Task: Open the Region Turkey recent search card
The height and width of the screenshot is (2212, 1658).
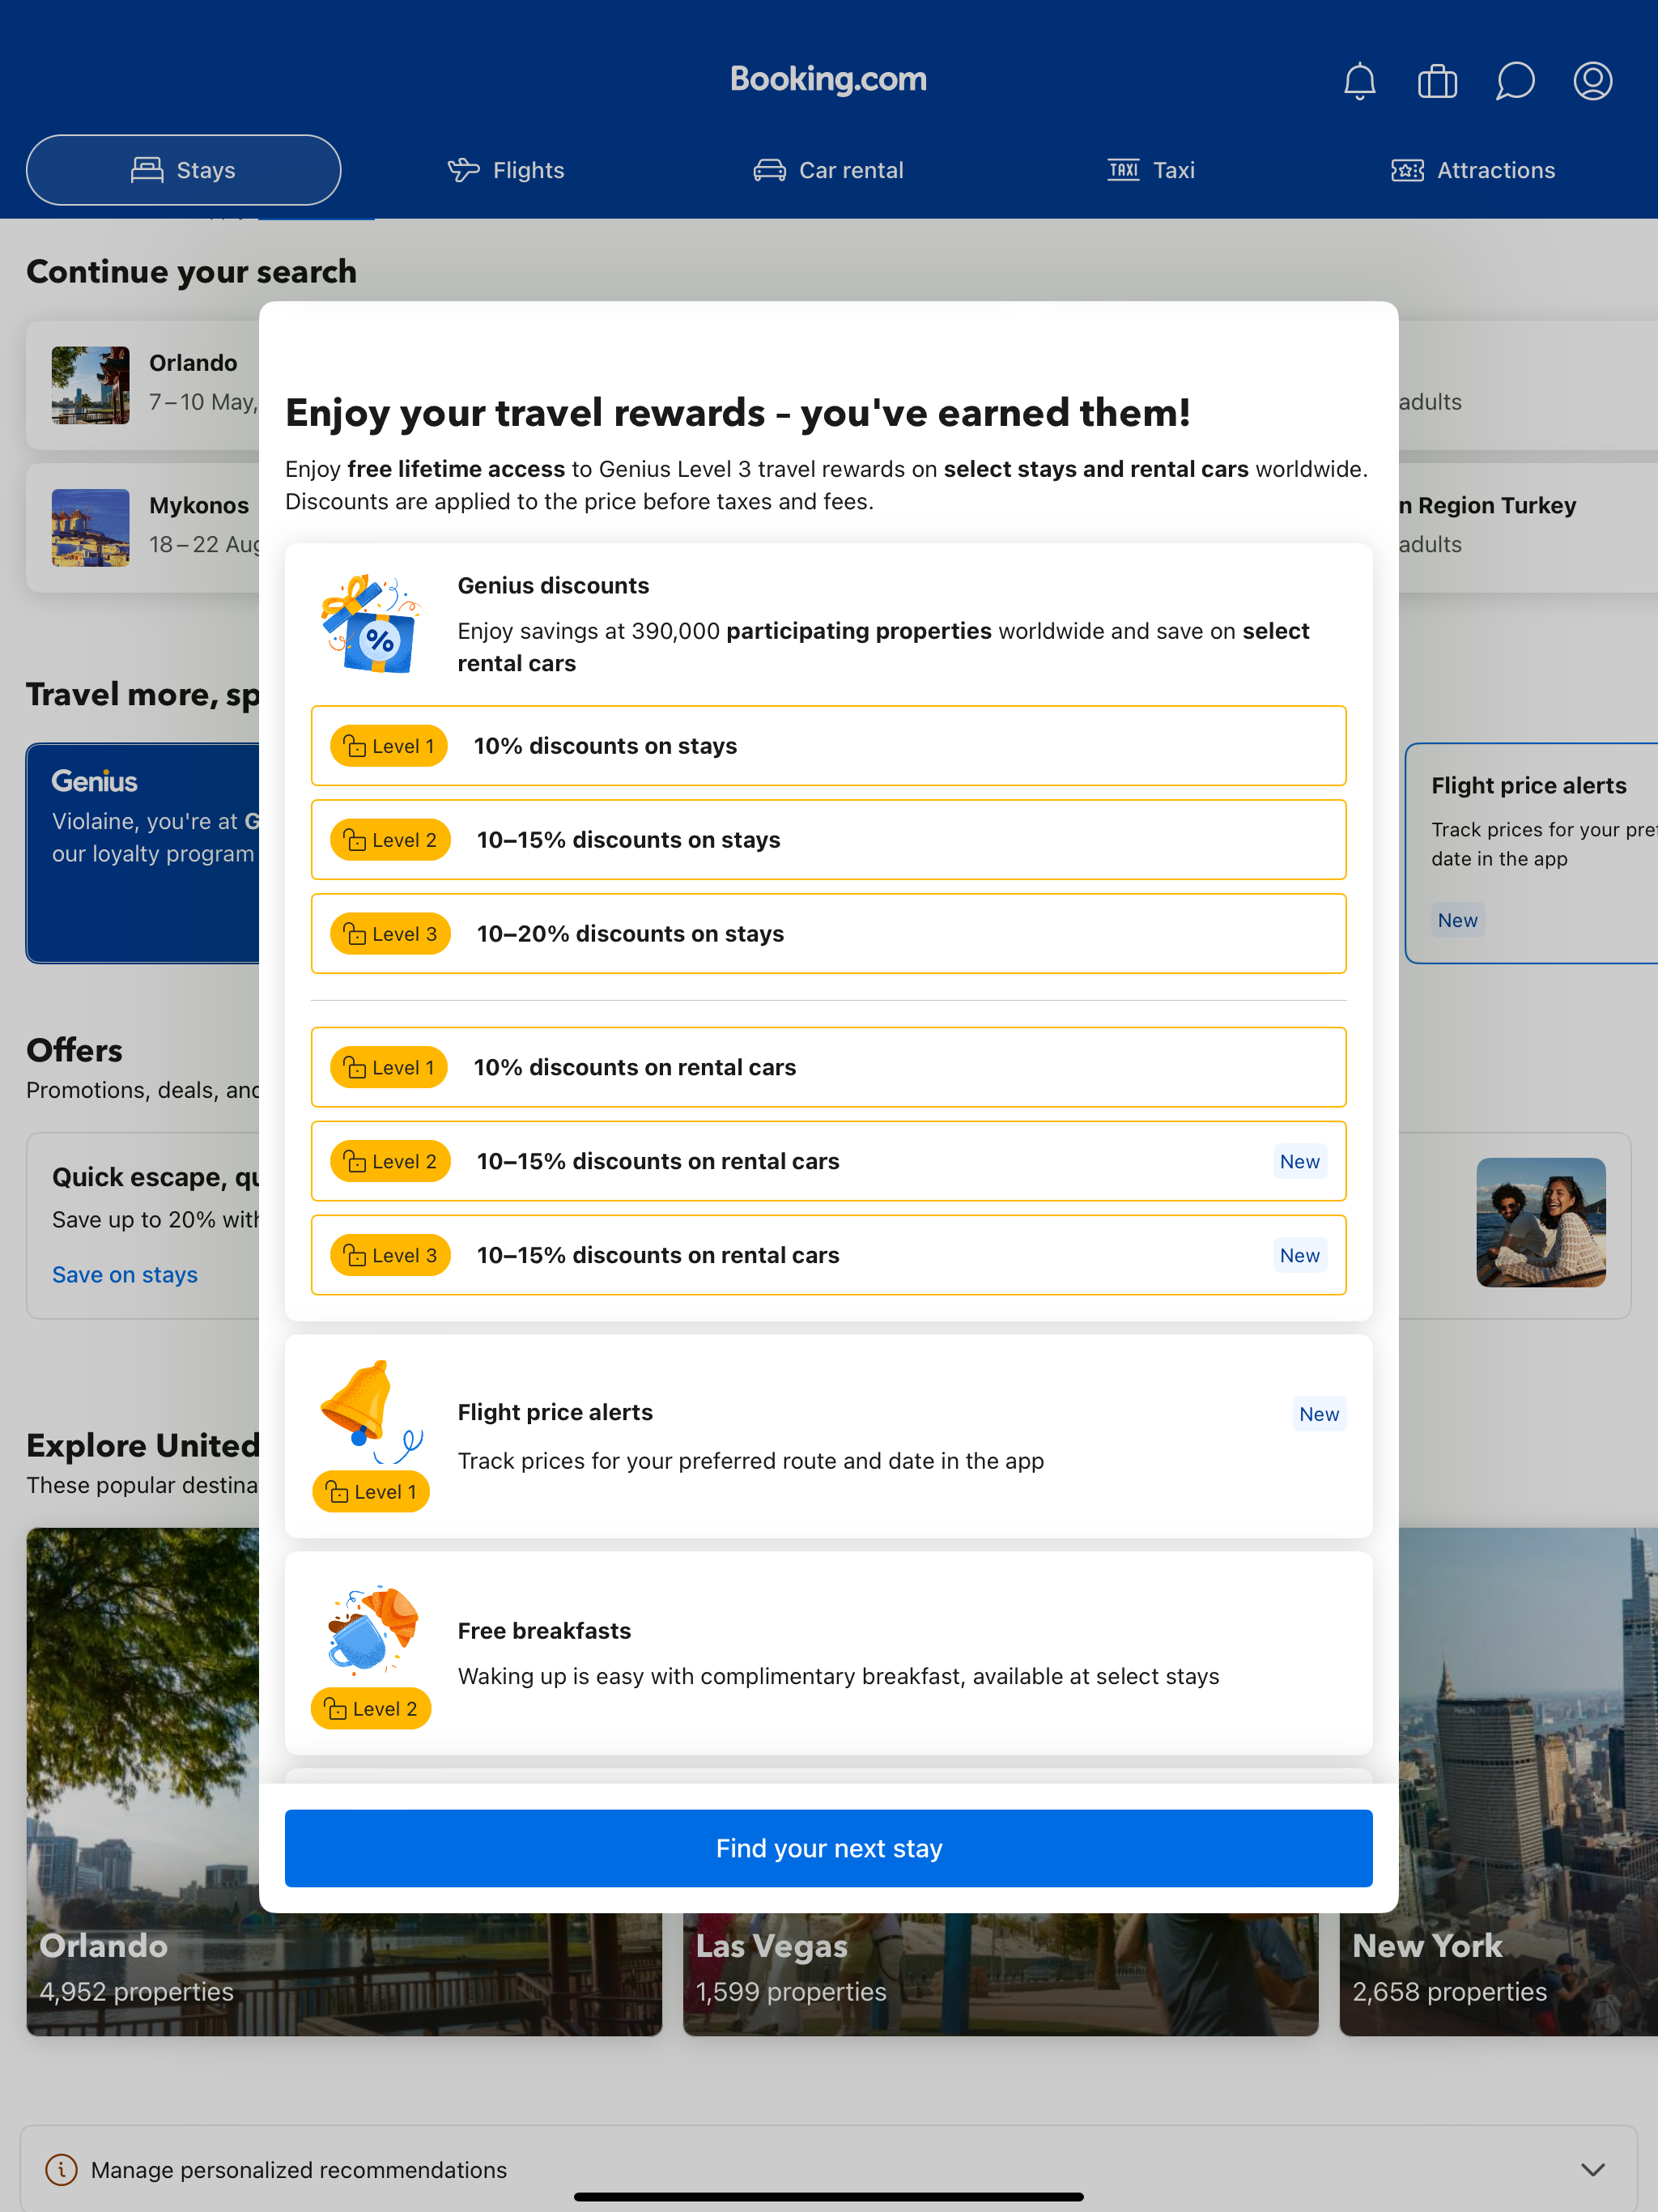Action: (1527, 528)
